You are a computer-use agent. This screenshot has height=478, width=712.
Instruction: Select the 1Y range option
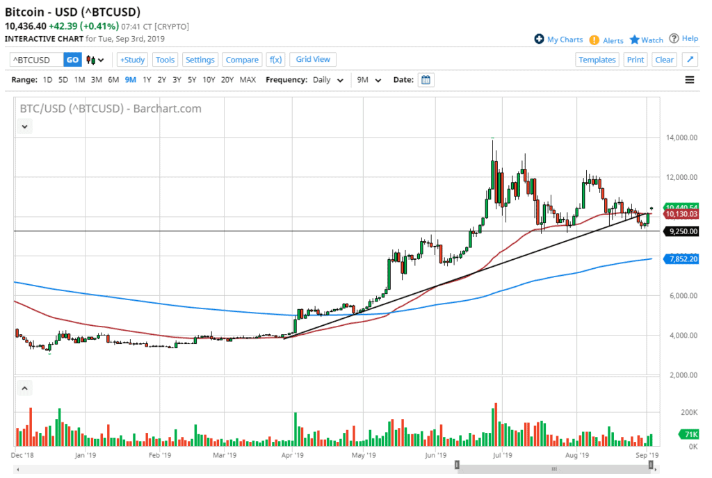click(147, 80)
